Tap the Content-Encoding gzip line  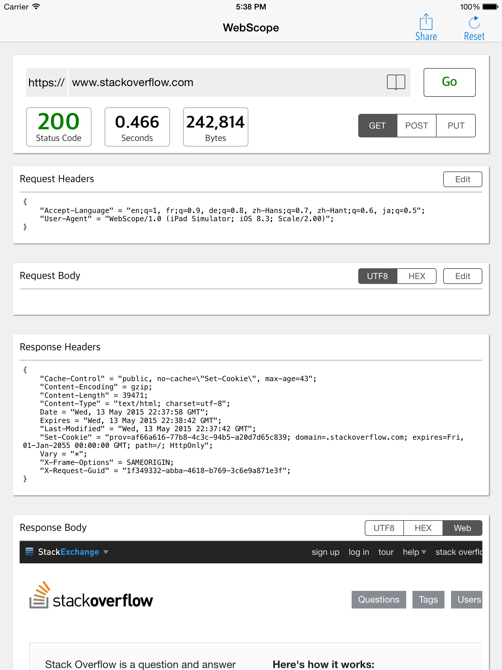point(96,387)
